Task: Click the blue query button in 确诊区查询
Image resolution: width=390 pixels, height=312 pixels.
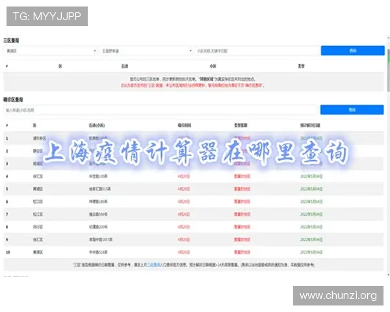Action: click(x=352, y=110)
